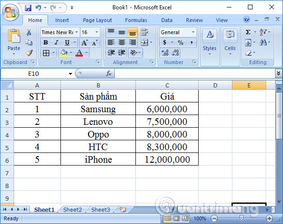Save the workbook with the floppy icon
The width and height of the screenshot is (283, 224).
[28, 8]
